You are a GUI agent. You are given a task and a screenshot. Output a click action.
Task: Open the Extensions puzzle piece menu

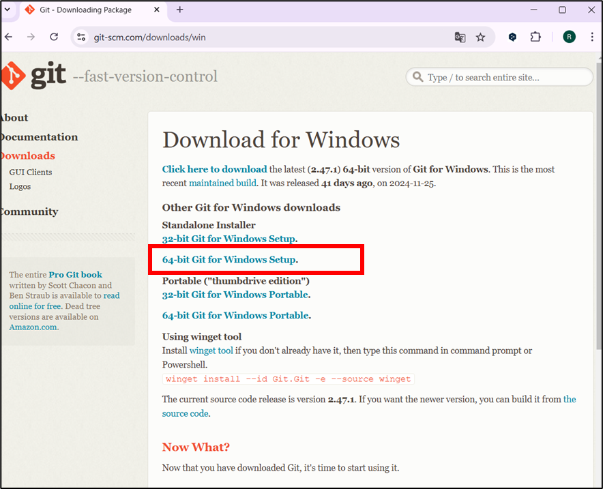(535, 37)
